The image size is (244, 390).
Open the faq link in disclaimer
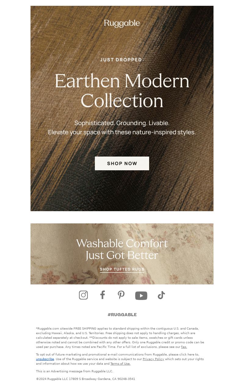pos(184,347)
